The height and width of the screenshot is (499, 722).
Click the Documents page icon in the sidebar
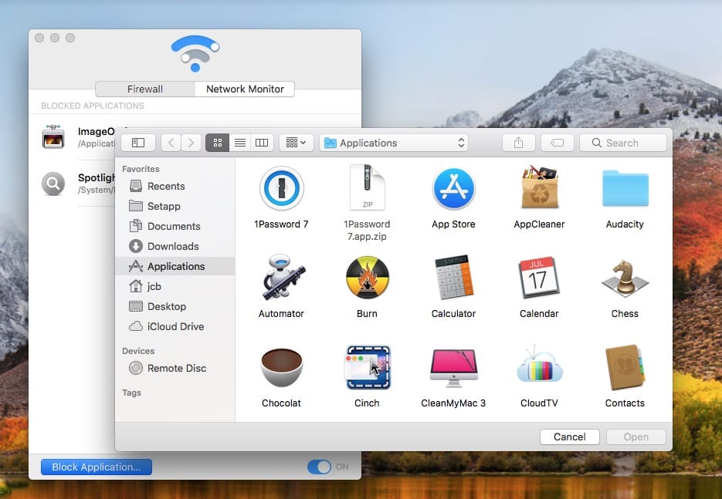pyautogui.click(x=136, y=226)
